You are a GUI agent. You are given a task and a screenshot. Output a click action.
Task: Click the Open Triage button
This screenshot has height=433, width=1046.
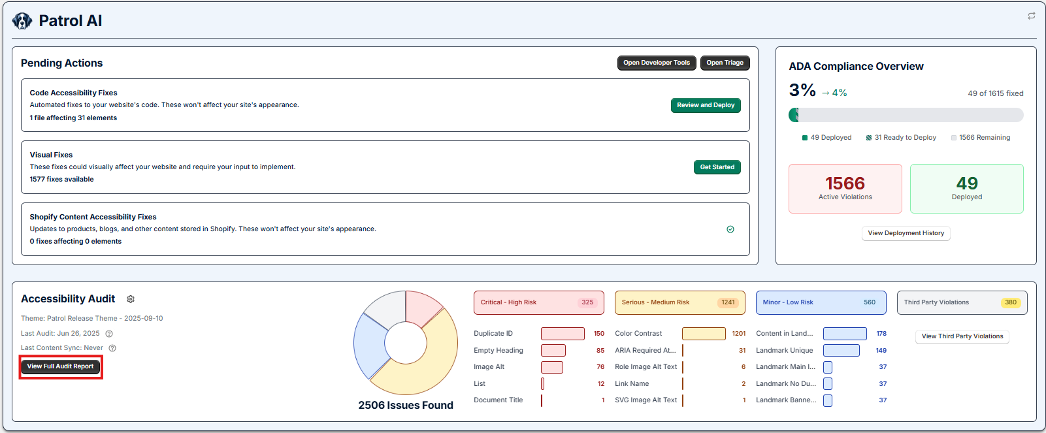tap(725, 63)
